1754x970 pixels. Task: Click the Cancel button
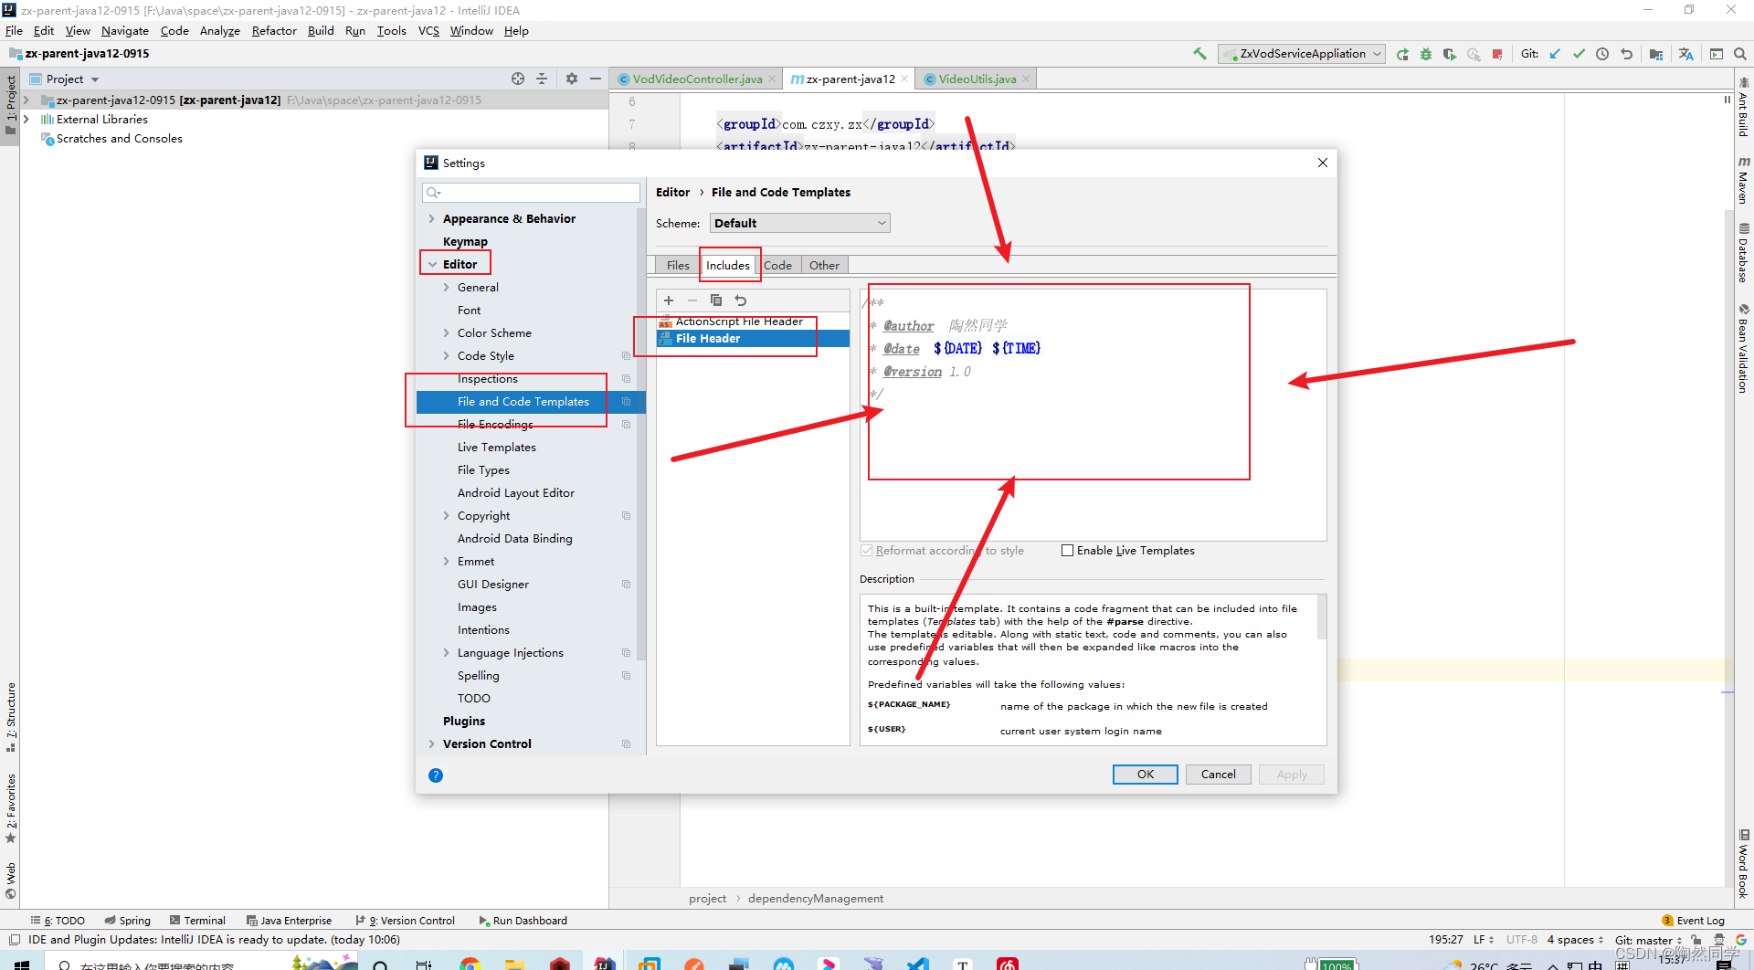[1218, 775]
